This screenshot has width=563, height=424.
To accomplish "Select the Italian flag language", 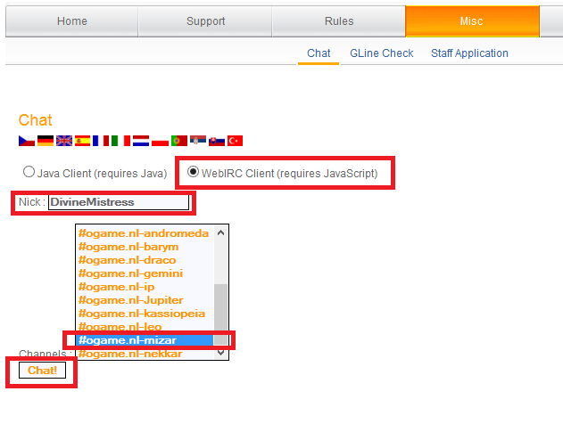I will coord(121,141).
